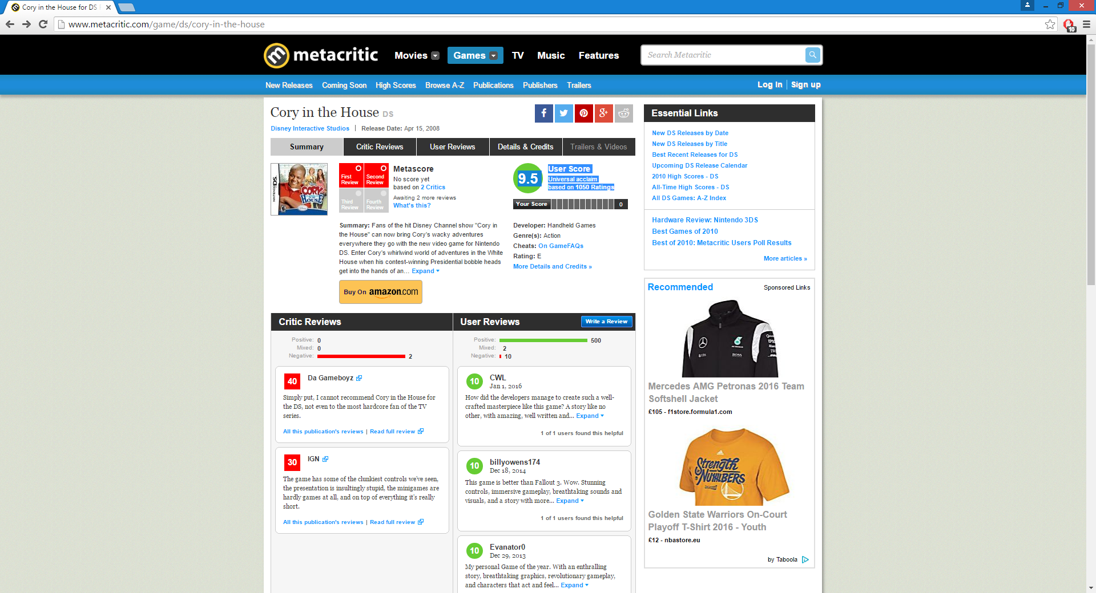Open the Games dropdown arrow
This screenshot has height=593, width=1096.
tap(494, 56)
